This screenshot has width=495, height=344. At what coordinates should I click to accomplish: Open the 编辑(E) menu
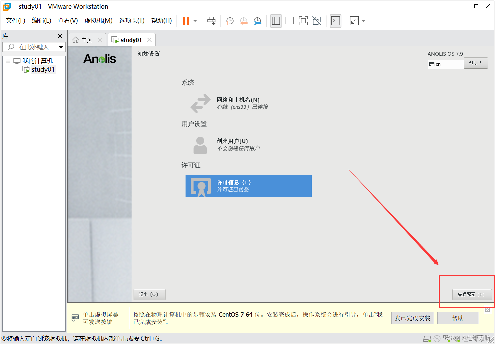tap(42, 21)
